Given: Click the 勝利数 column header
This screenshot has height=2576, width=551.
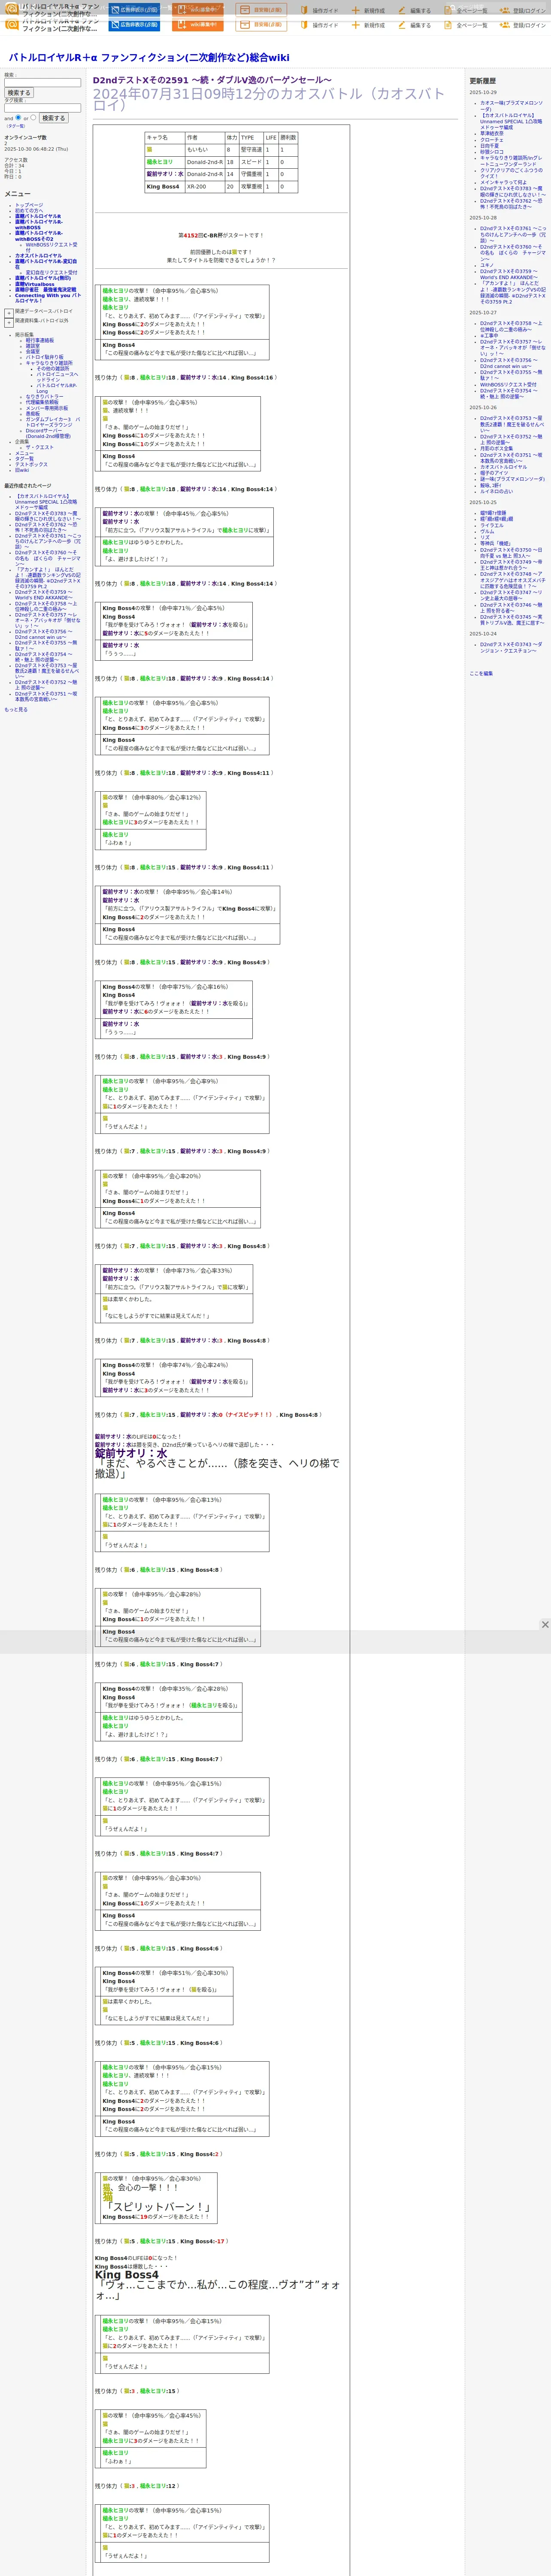Looking at the screenshot, I should [x=288, y=138].
